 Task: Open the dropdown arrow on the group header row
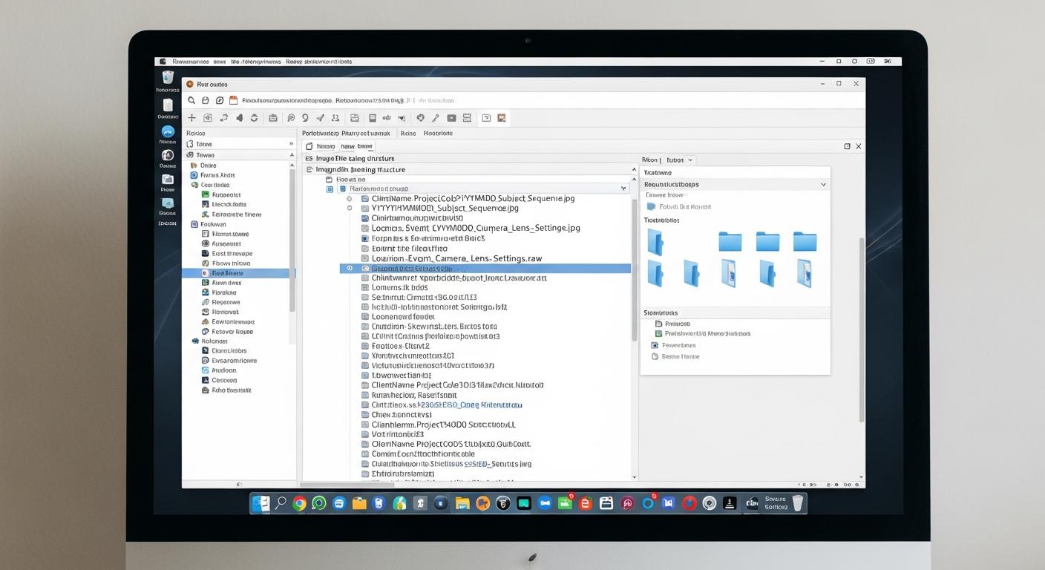click(x=623, y=189)
